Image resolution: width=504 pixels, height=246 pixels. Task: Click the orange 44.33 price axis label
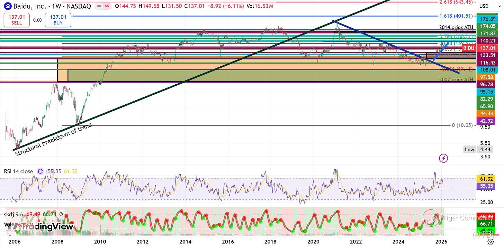[x=487, y=114]
